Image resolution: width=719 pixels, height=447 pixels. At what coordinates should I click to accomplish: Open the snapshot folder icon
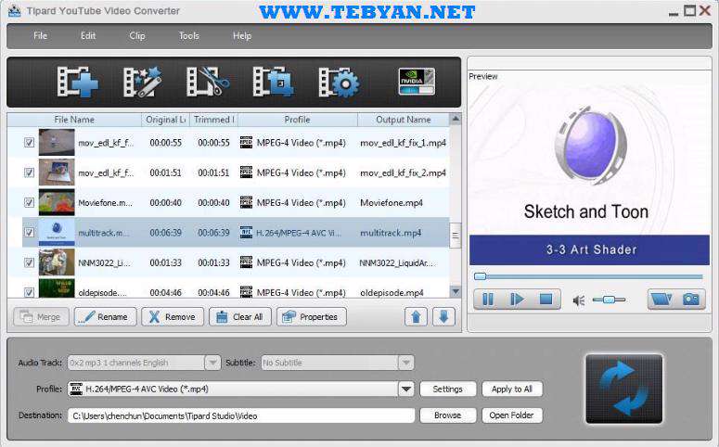click(x=661, y=300)
